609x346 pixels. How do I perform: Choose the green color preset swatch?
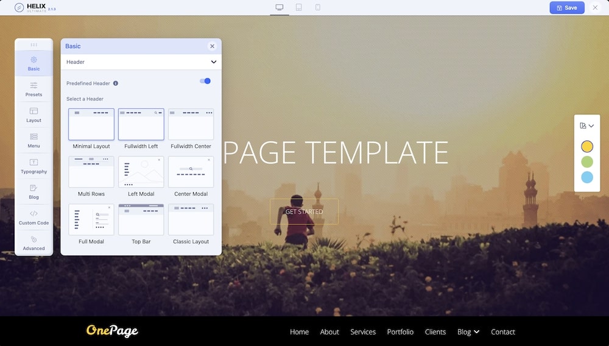586,162
